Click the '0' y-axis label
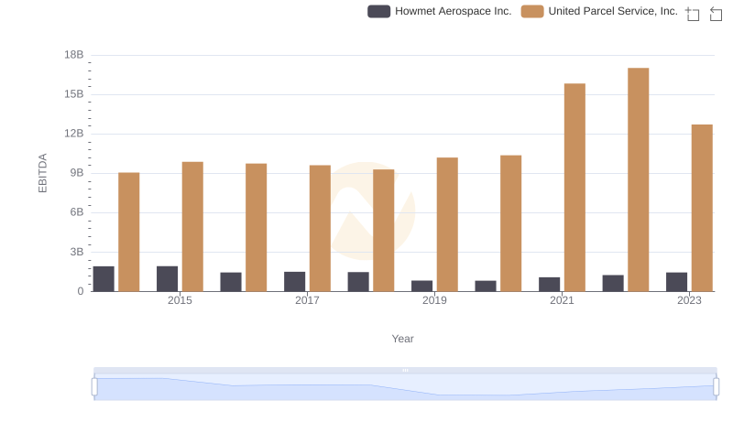Screen dimensions: 733x422 pos(81,291)
